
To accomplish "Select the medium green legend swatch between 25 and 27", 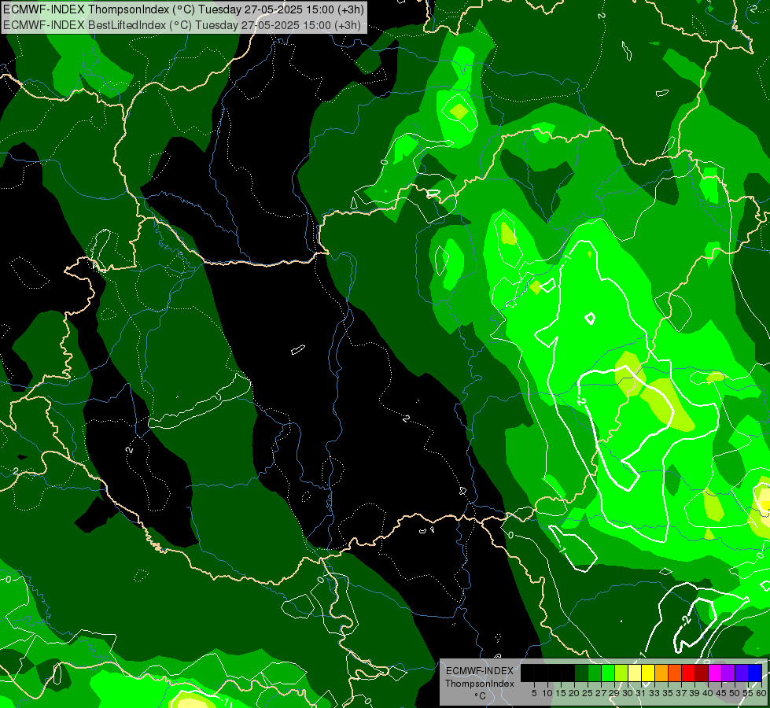I will coord(595,673).
